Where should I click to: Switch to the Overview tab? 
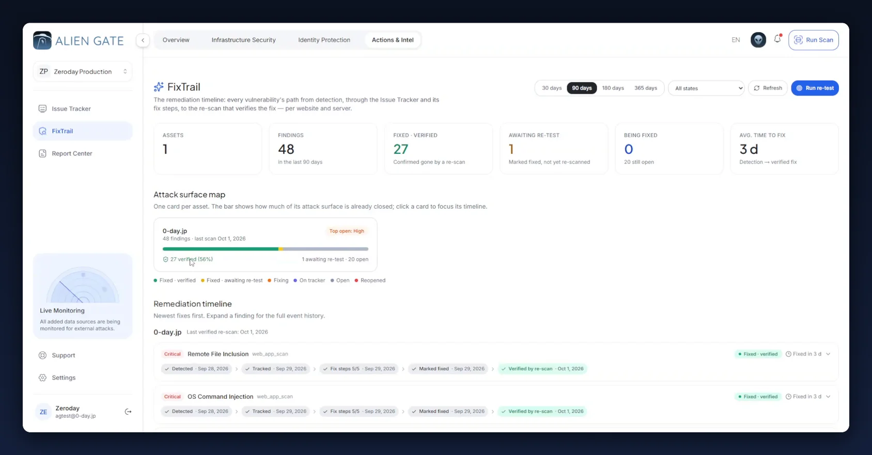[176, 40]
